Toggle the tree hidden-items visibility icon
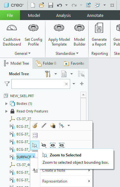This screenshot has height=187, width=120. click(81, 74)
